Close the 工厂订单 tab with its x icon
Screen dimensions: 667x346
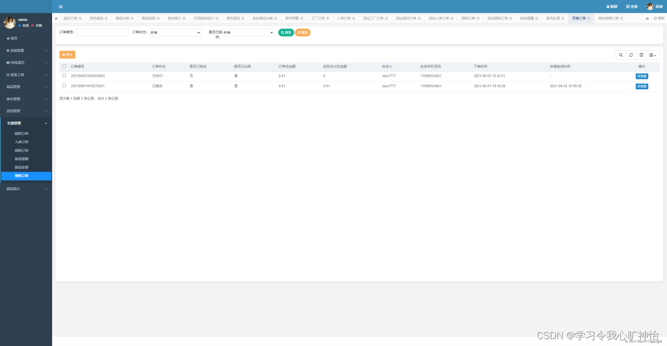[x=328, y=18]
